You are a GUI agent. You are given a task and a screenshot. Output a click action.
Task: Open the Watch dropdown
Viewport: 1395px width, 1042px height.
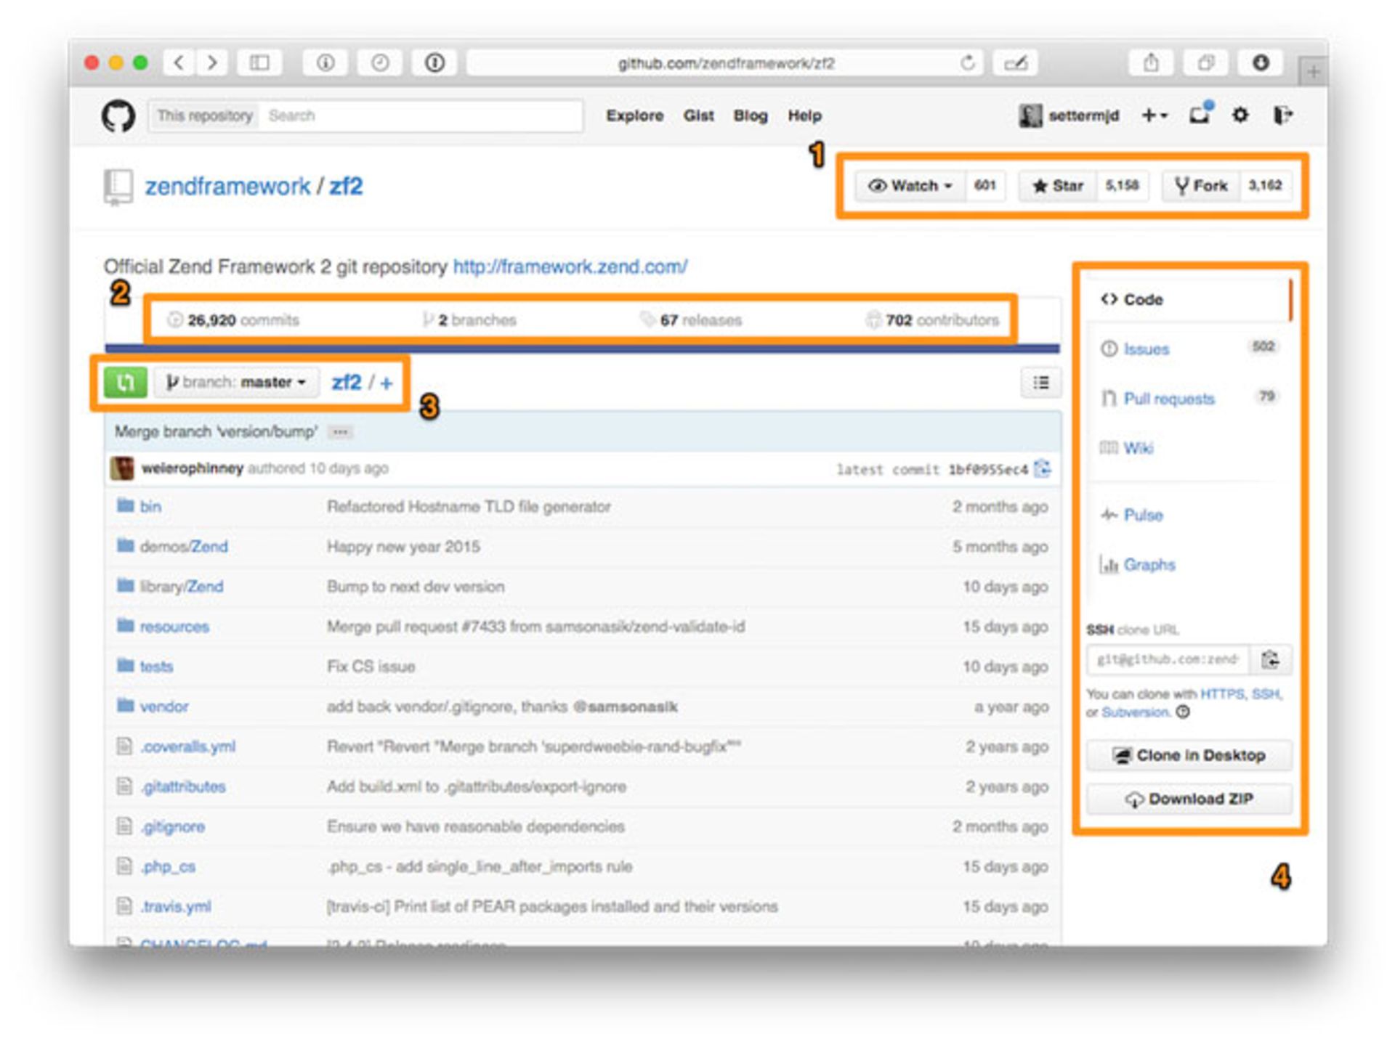click(910, 186)
